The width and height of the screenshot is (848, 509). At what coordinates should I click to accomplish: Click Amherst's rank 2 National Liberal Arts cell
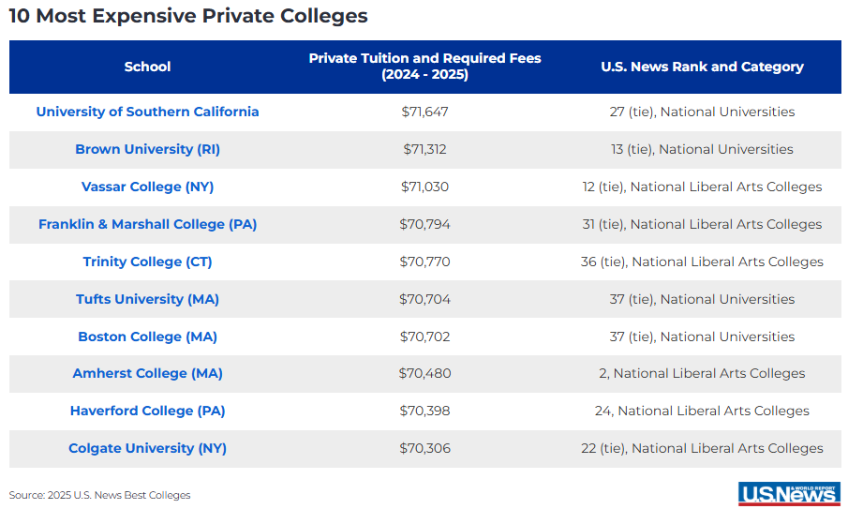click(x=702, y=373)
